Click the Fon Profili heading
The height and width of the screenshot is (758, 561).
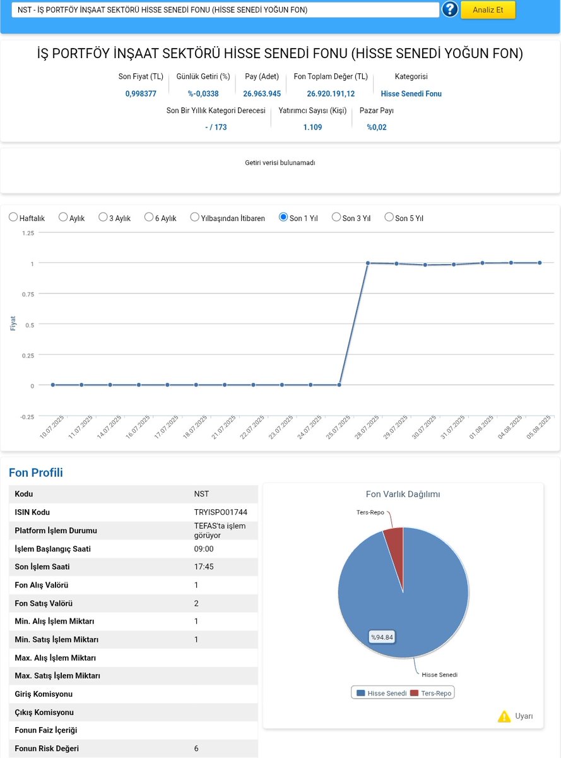click(x=36, y=472)
